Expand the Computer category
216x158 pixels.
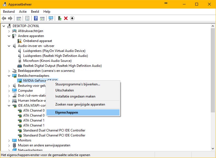coord(9,91)
